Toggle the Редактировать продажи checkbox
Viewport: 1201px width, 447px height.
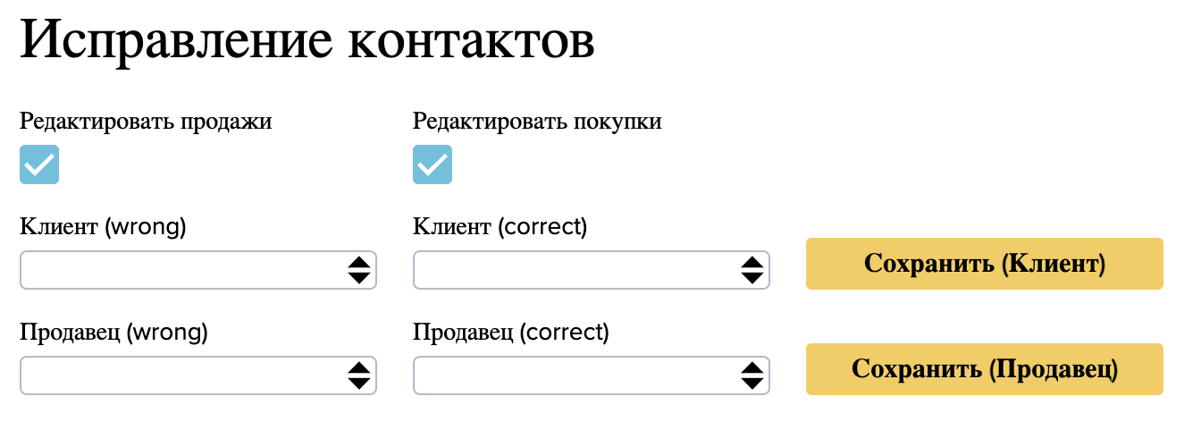(x=39, y=164)
